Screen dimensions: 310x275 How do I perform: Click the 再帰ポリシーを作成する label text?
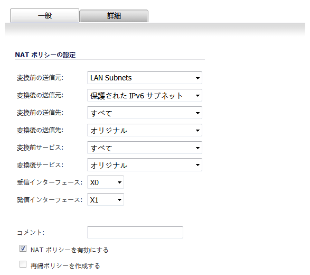coord(65,265)
